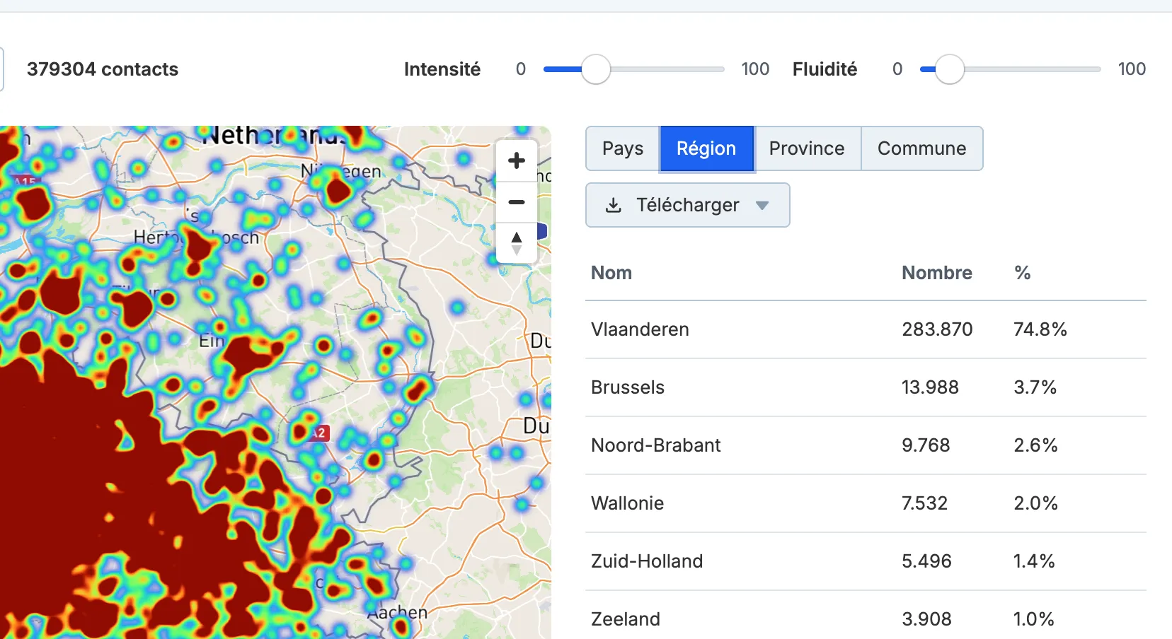The image size is (1172, 639).
Task: Click the download icon in Télécharger
Action: [x=614, y=205]
